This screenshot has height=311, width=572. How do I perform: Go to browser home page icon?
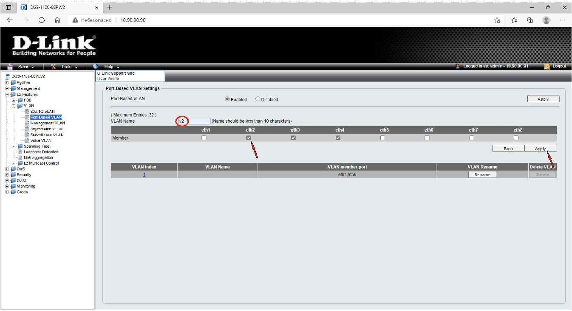click(x=57, y=20)
